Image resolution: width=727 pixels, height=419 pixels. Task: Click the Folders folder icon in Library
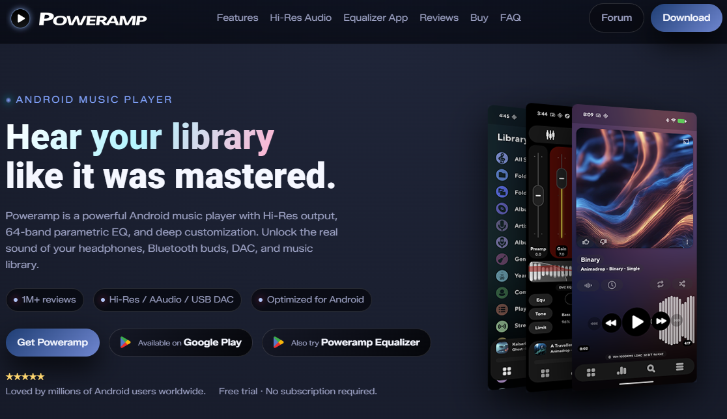click(502, 175)
